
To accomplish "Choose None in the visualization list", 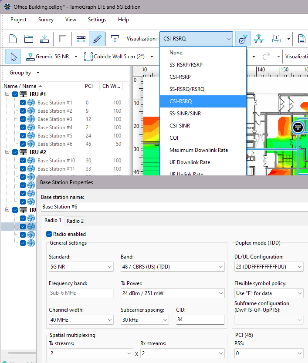I will tap(203, 53).
